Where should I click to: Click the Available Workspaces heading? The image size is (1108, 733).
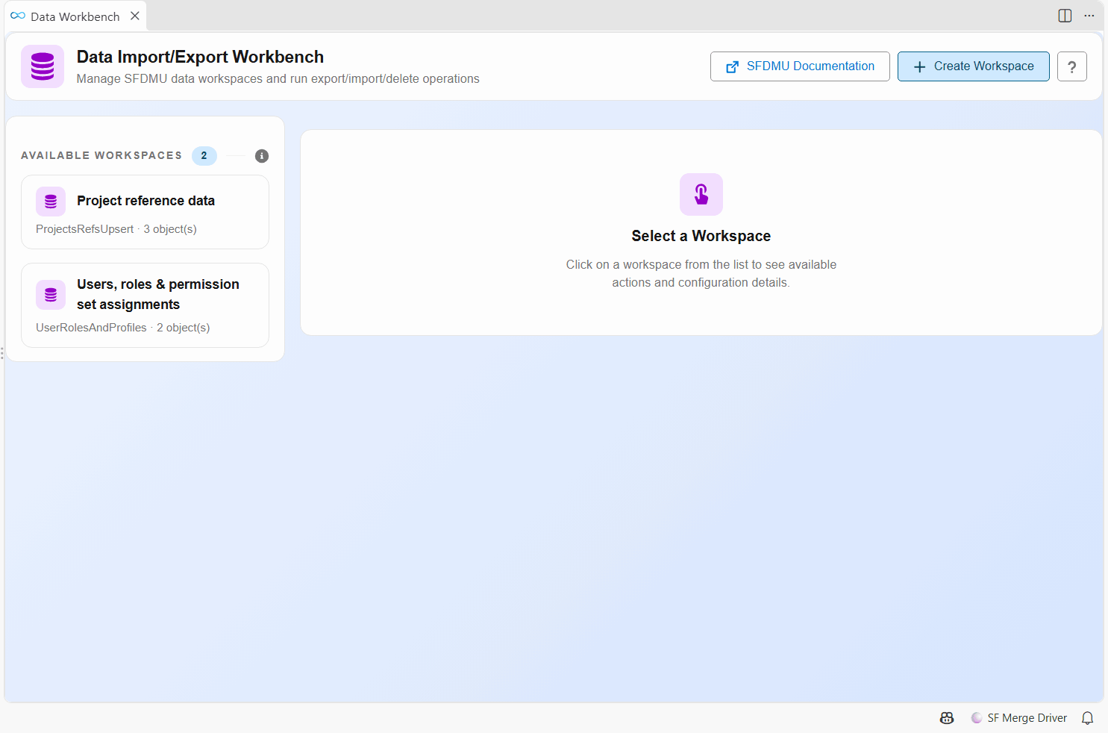pos(101,155)
